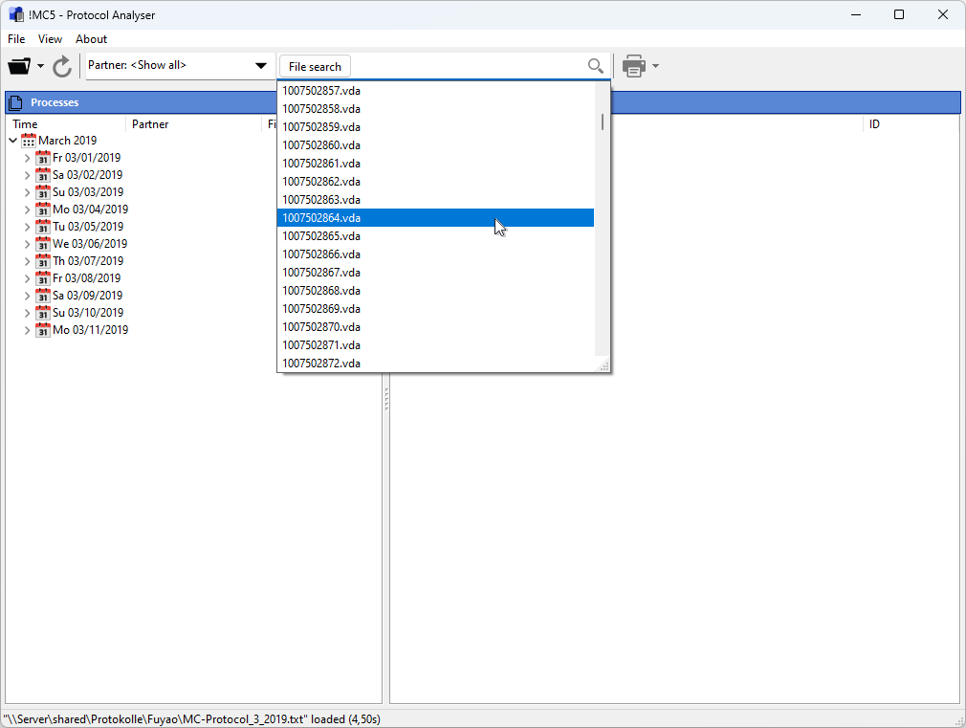Click the Processes panel document icon

click(x=16, y=102)
